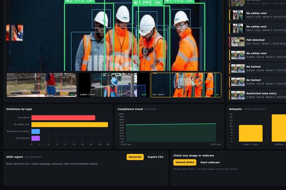Click the 04:01 pm label under the compliance trend
This screenshot has width=286, height=190.
pyautogui.click(x=216, y=144)
